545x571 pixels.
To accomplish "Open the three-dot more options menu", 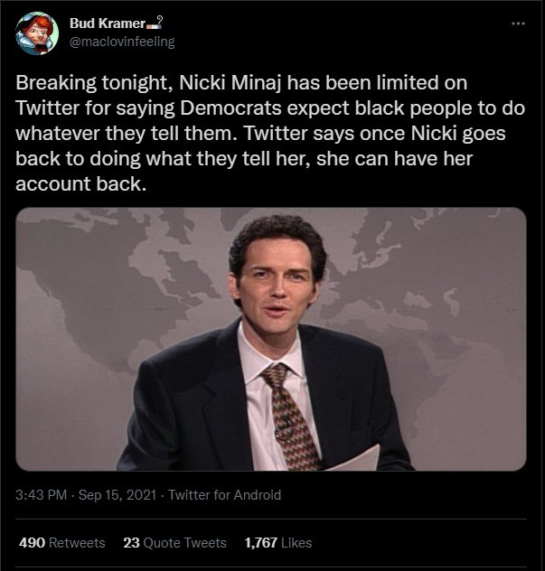I will click(x=518, y=23).
